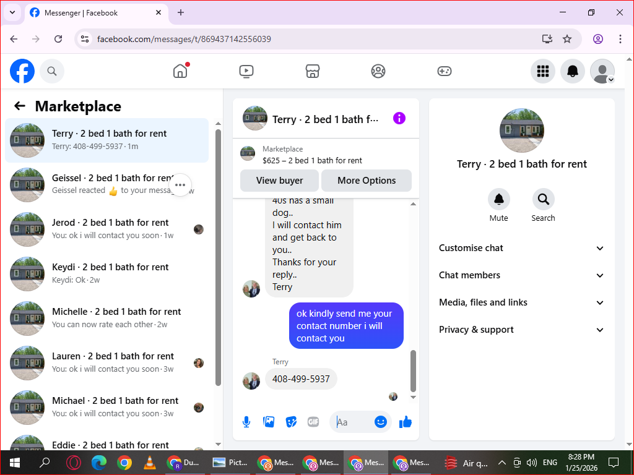Click the message input field Aa
Screen dimensions: 634x475
click(351, 422)
